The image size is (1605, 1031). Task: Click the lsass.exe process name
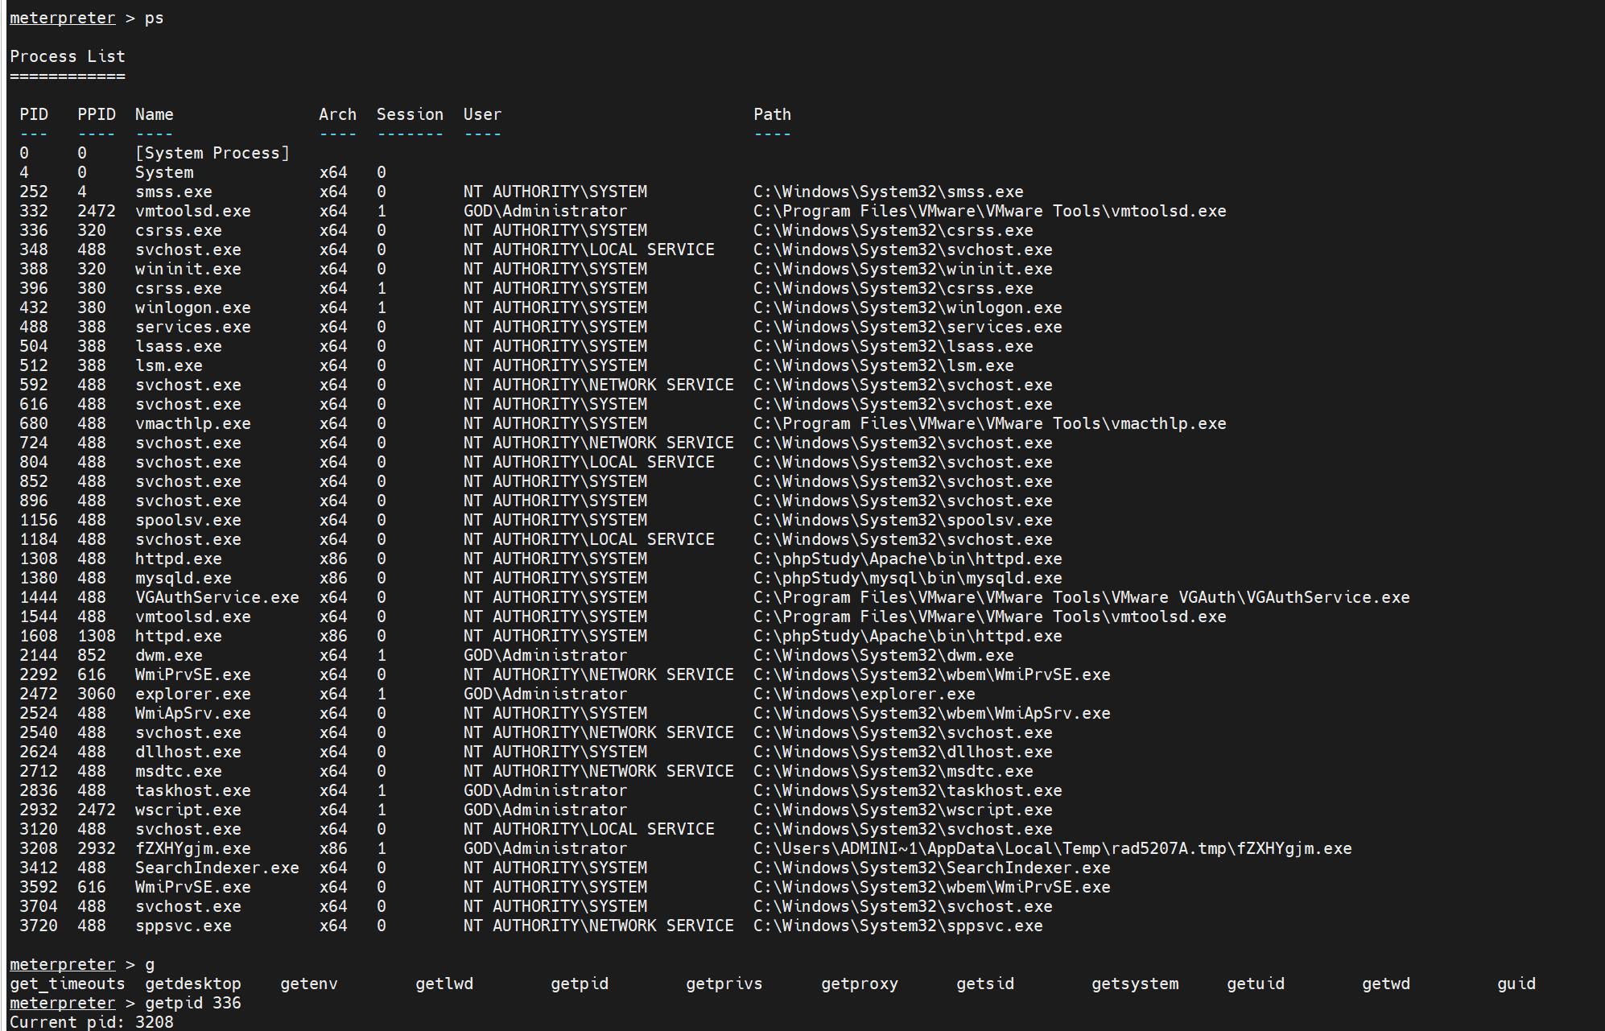click(178, 346)
